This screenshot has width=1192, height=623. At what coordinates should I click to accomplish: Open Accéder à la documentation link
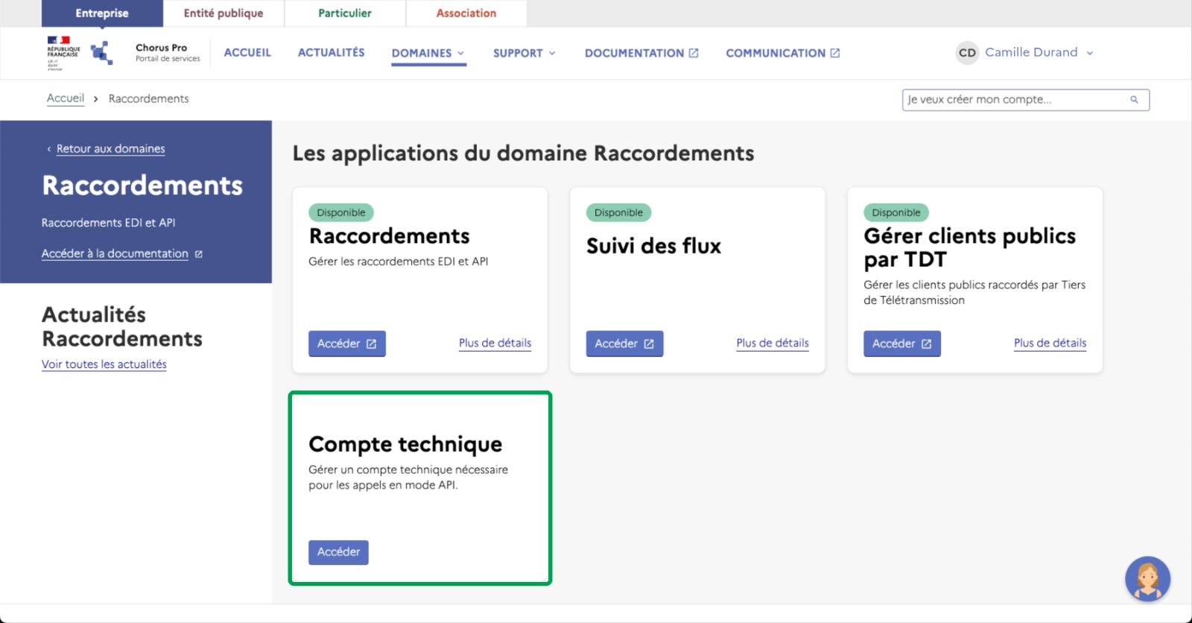115,254
